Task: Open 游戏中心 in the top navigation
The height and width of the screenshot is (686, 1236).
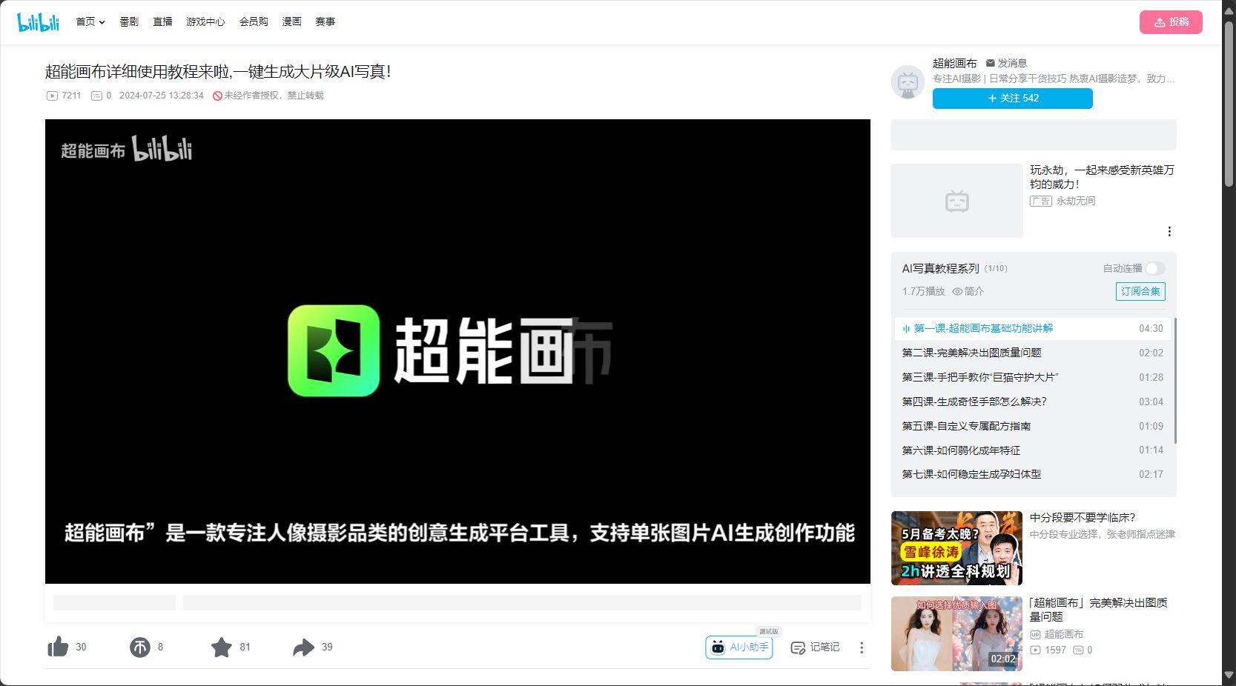Action: tap(205, 22)
